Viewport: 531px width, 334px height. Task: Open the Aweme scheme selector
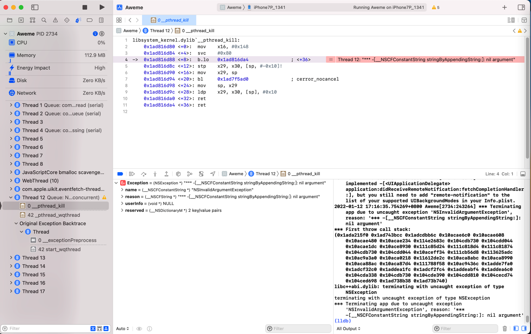tap(231, 7)
